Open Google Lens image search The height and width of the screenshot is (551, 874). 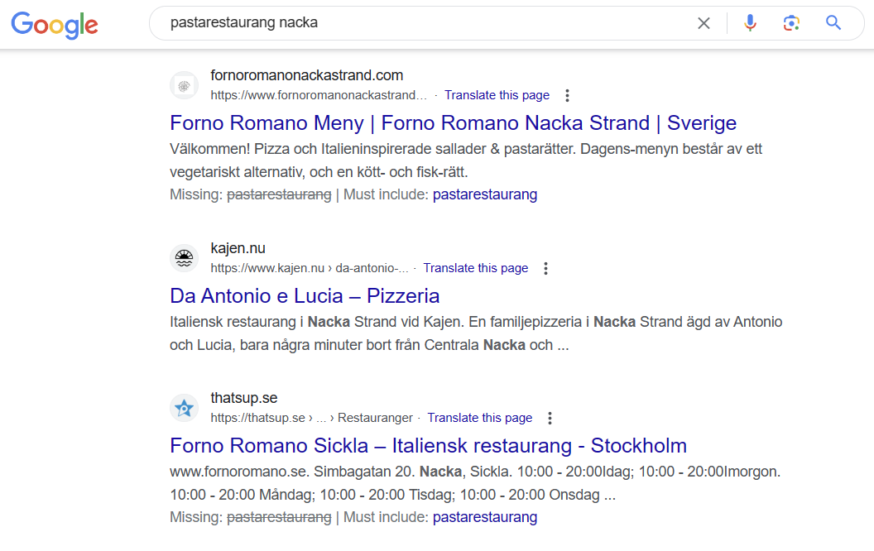click(791, 23)
